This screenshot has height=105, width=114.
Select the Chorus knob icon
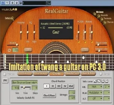pos(105,23)
